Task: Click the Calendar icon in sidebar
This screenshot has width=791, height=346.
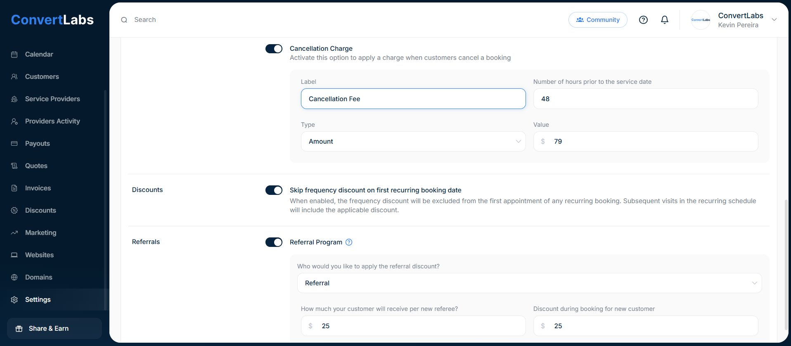Action: pyautogui.click(x=14, y=55)
